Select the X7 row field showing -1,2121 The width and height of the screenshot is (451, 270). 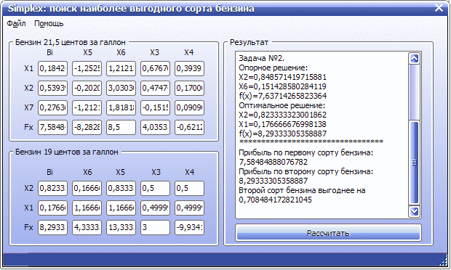(87, 107)
